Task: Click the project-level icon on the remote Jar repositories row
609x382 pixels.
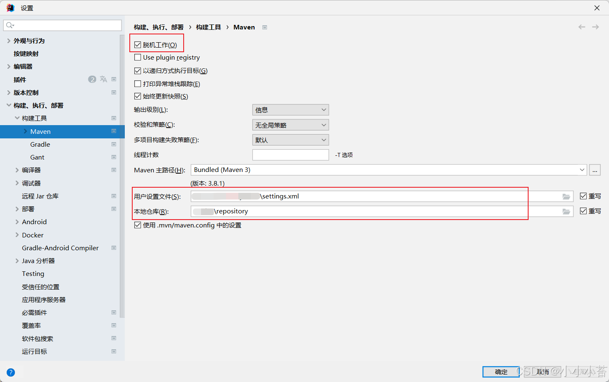Action: (x=114, y=196)
